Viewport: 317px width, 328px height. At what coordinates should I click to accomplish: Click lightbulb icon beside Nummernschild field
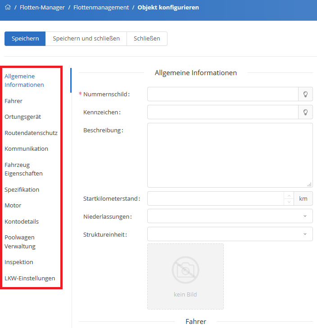point(305,94)
